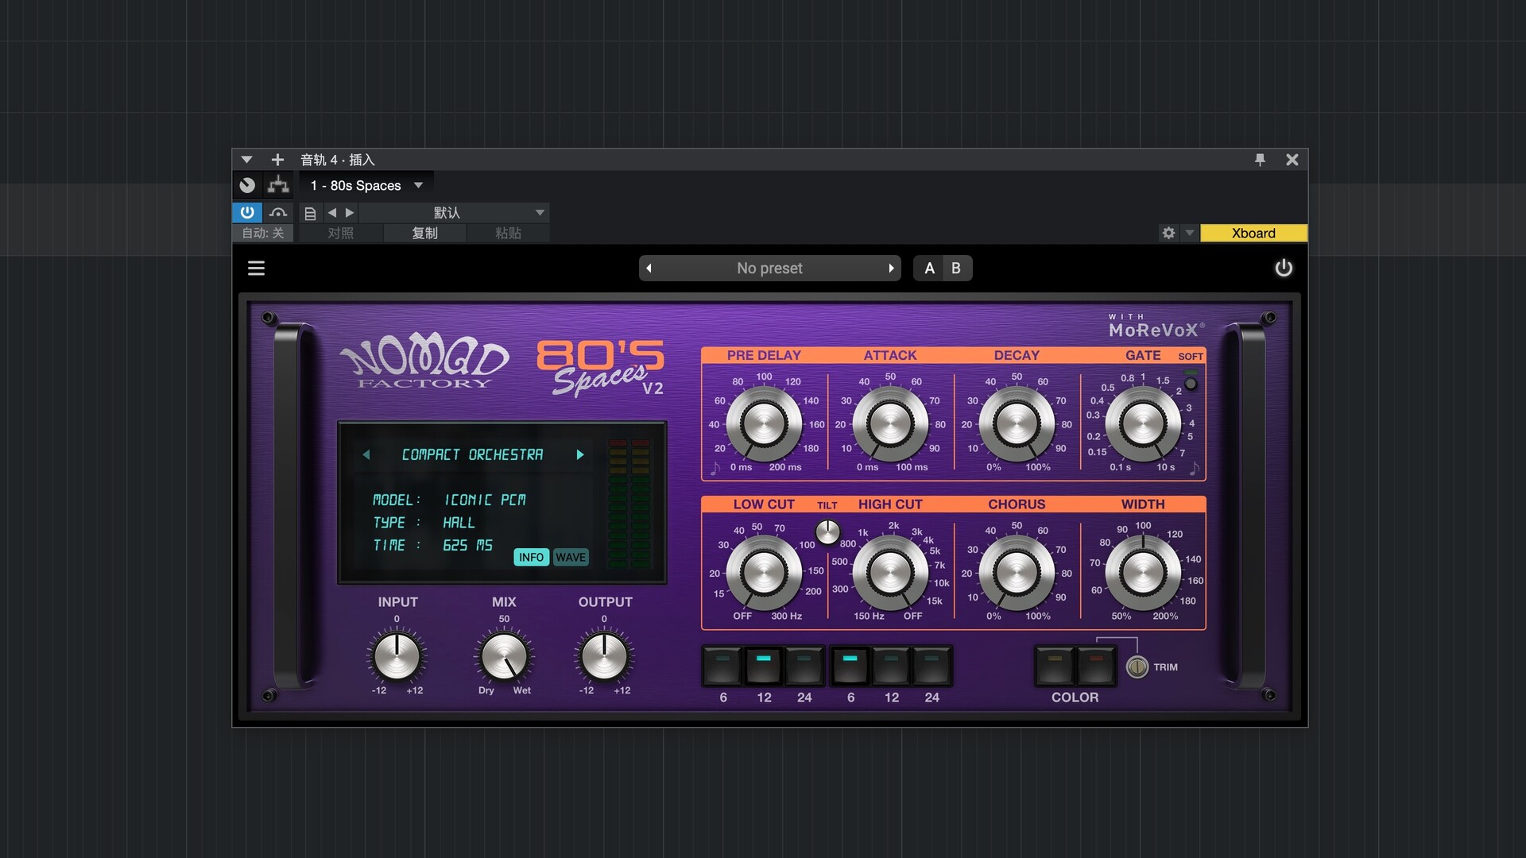
Task: Show the INFO display view
Action: coord(531,557)
